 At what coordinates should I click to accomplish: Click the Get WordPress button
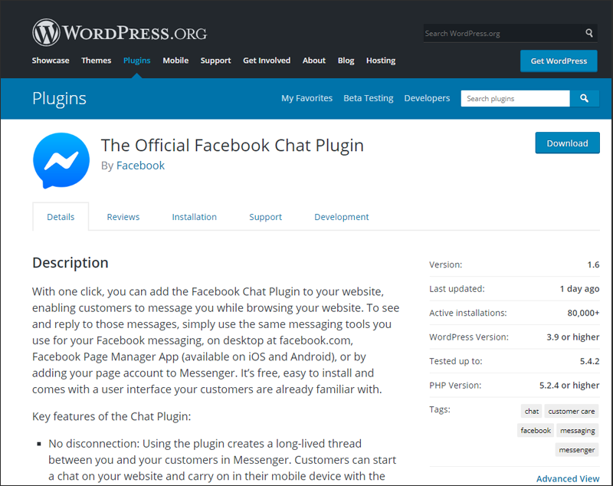[x=559, y=61]
